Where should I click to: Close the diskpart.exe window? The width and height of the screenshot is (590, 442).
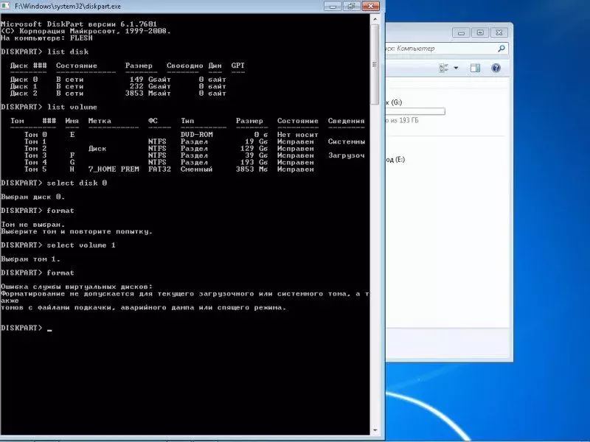pyautogui.click(x=371, y=6)
